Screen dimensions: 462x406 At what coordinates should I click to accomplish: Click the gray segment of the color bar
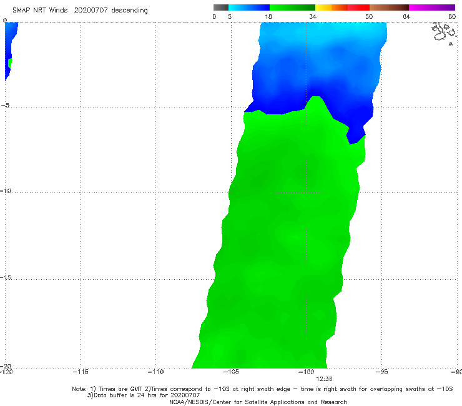tap(221, 7)
